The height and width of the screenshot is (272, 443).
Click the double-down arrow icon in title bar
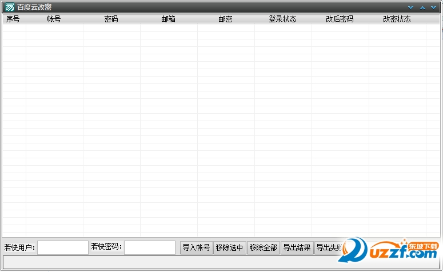410,7
